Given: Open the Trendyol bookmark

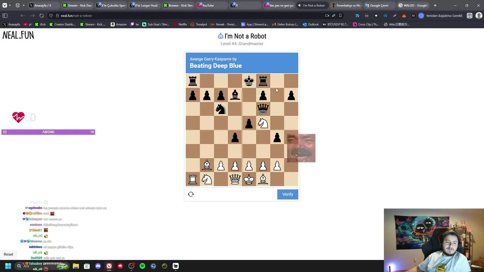Looking at the screenshot, I should tap(199, 24).
